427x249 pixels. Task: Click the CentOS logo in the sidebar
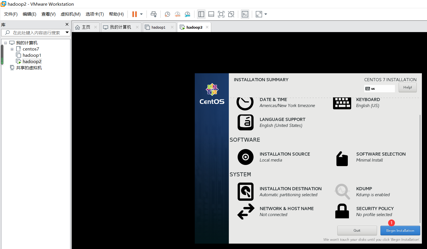click(212, 94)
